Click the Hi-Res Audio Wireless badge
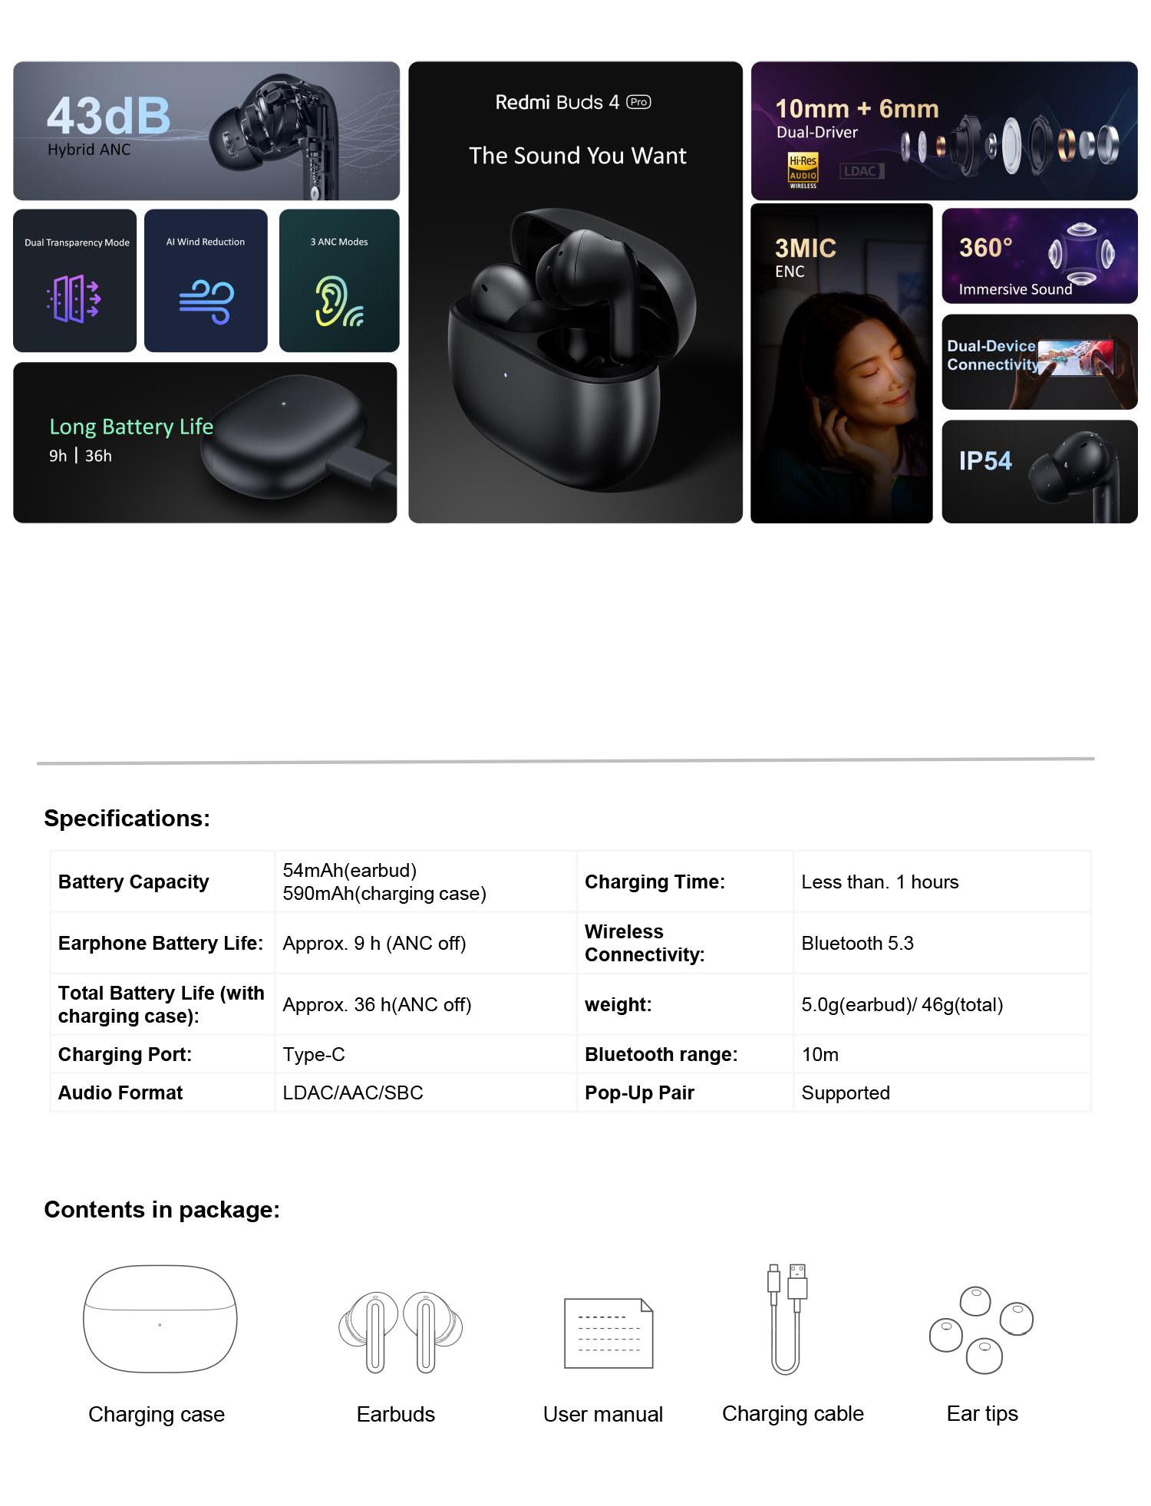1151x1506 pixels. click(803, 170)
